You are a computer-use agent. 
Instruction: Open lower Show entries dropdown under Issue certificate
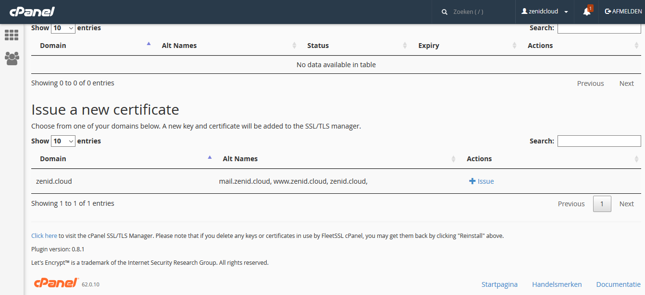[63, 141]
